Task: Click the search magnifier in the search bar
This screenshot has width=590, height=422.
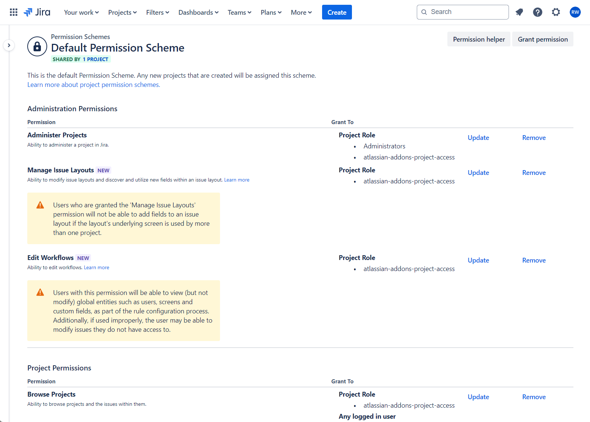Action: click(424, 12)
